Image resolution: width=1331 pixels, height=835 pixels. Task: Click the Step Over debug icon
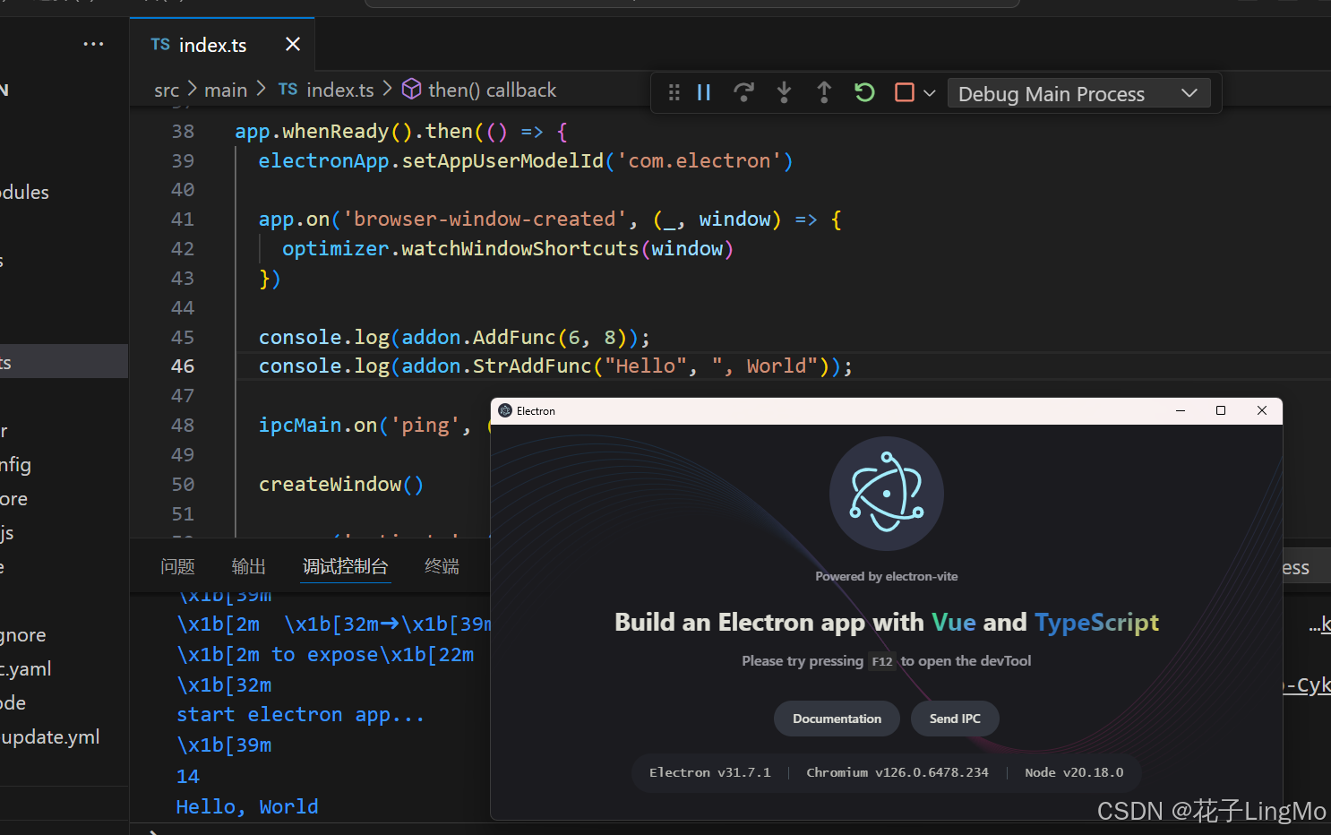coord(743,92)
